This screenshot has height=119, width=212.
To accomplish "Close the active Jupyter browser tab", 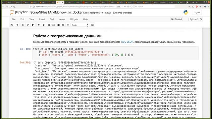I will [x=63, y=2].
